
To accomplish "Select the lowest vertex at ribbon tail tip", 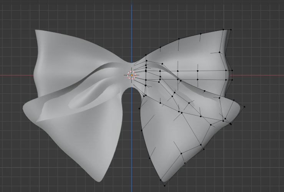I will click(165, 185).
